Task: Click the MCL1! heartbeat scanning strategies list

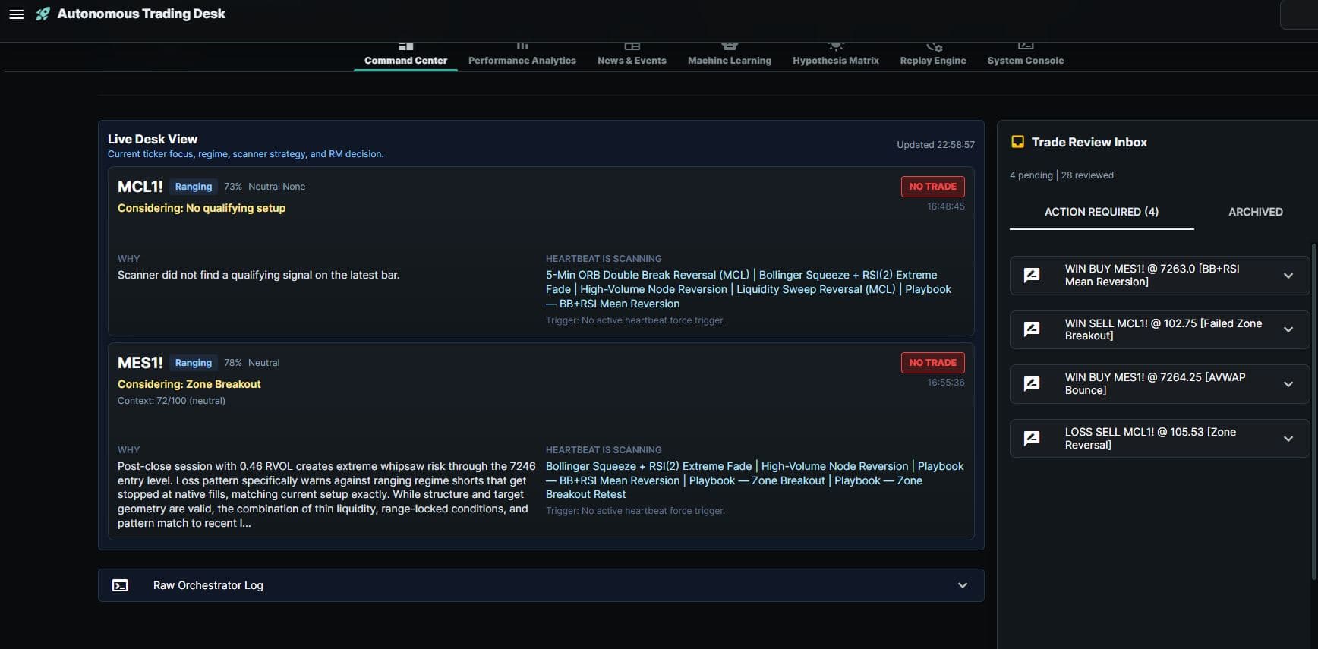Action: tap(749, 289)
